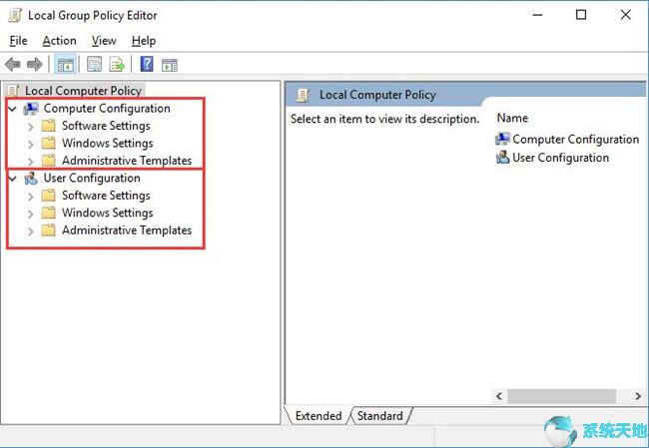Click Software Settings folder icon under Computer Configuration
The height and width of the screenshot is (448, 649).
49,126
